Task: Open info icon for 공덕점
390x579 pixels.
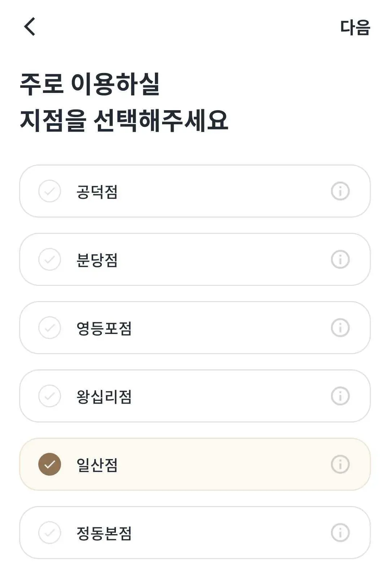Action: click(340, 191)
